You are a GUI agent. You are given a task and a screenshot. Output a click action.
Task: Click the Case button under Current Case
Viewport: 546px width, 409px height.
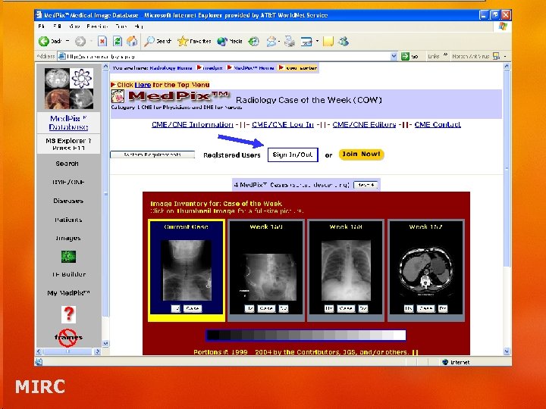pos(193,308)
